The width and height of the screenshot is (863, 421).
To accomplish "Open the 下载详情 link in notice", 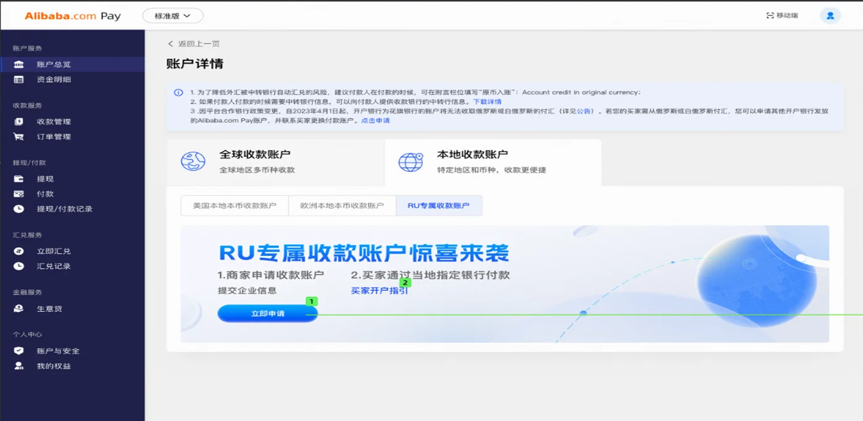I will 487,102.
